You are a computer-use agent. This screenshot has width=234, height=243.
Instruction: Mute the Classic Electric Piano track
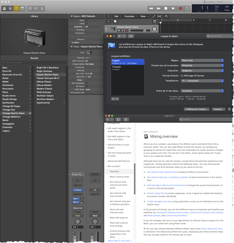click(x=118, y=30)
